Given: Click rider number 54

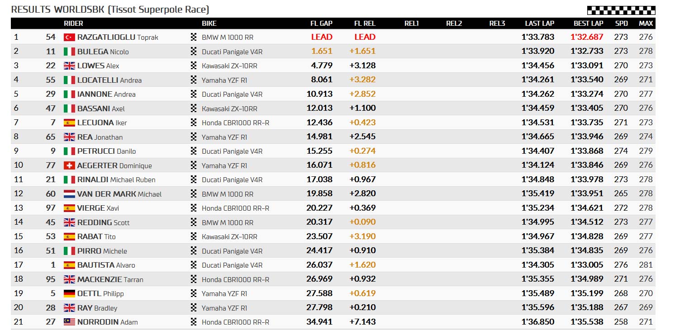Looking at the screenshot, I should 51,37.
